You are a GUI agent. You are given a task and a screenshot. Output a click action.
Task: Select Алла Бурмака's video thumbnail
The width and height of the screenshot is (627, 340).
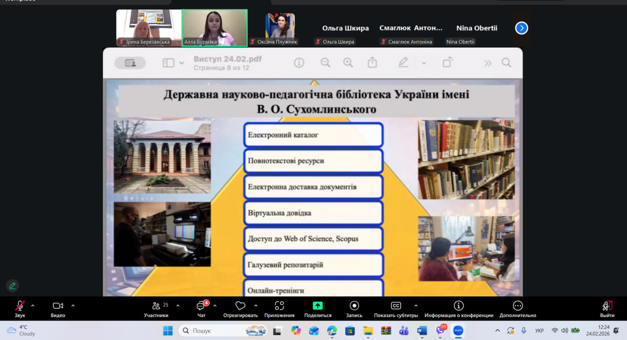click(215, 27)
